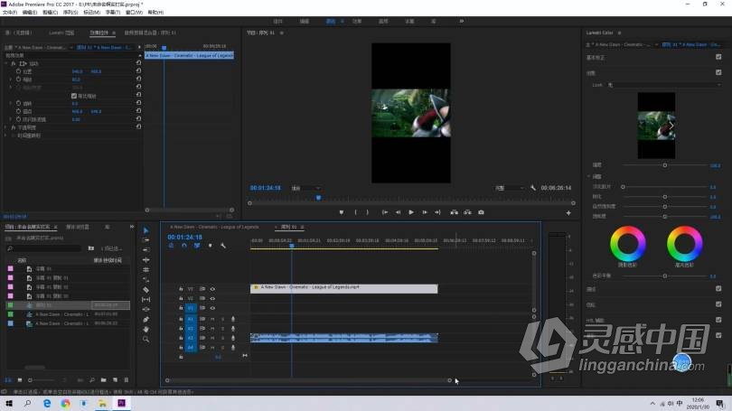Click Export Frame camera icon

pos(481,212)
